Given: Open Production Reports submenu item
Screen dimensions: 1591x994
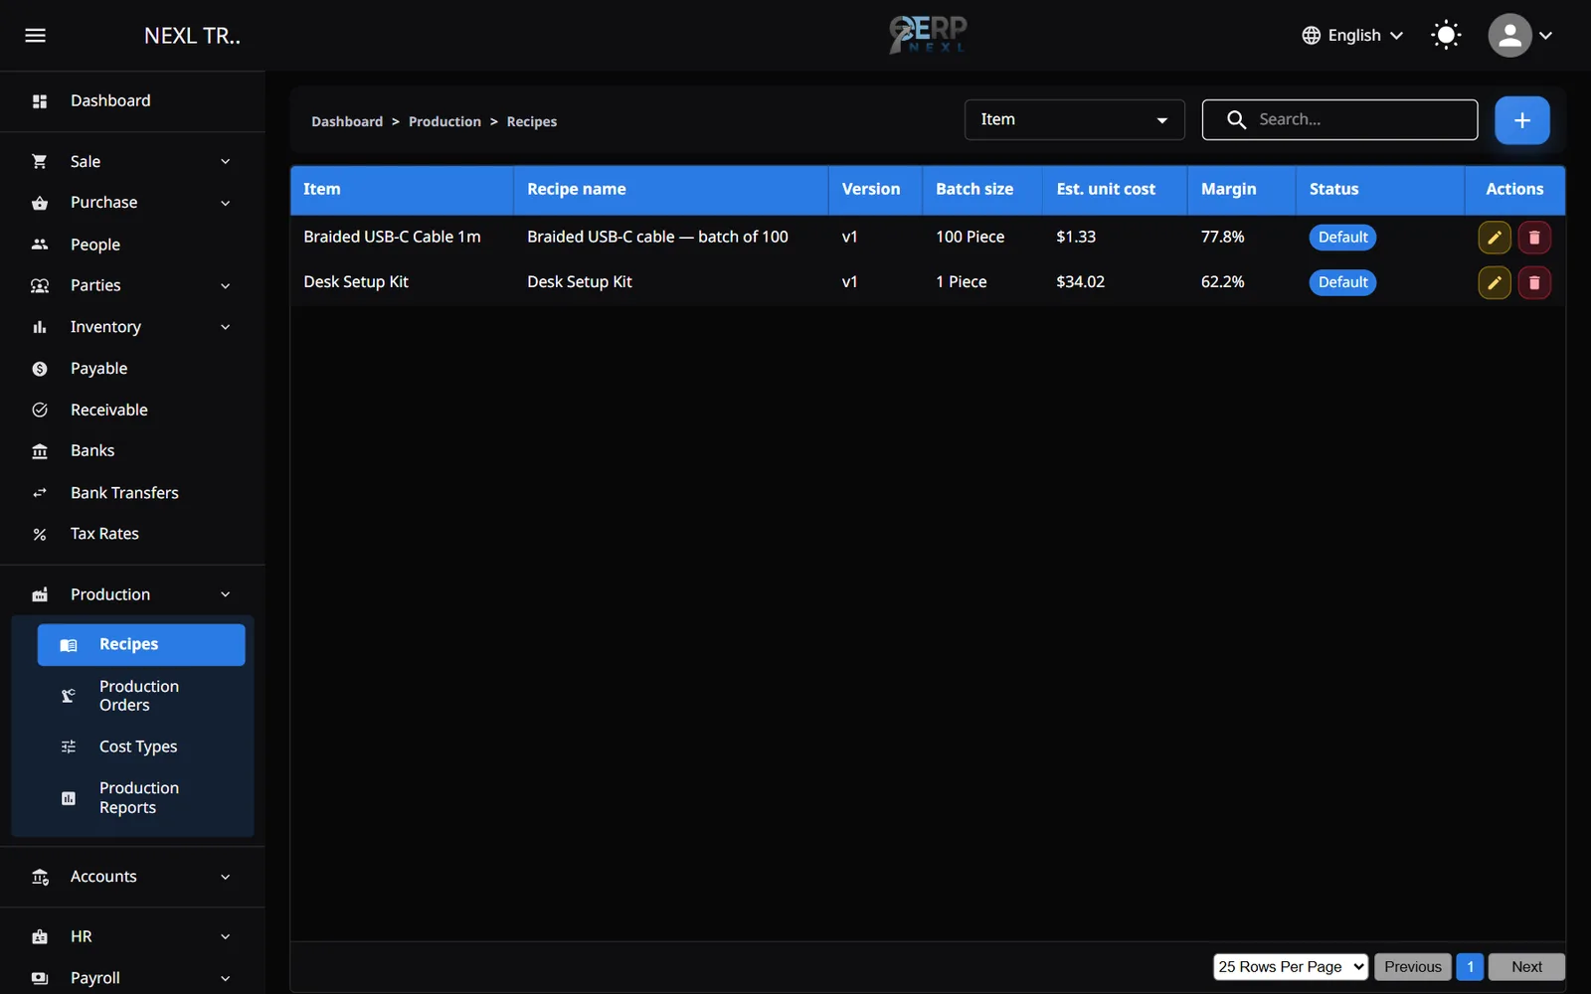Looking at the screenshot, I should pyautogui.click(x=140, y=798).
